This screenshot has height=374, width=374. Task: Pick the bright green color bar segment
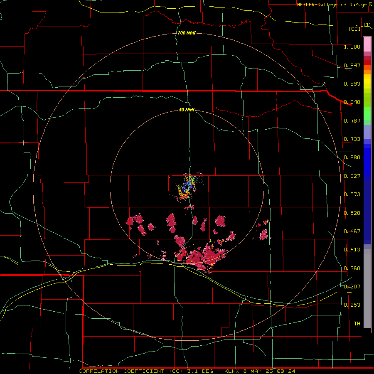click(x=367, y=113)
